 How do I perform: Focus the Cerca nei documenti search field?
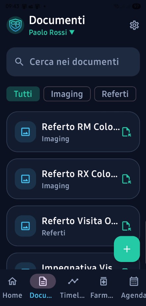coord(73,62)
